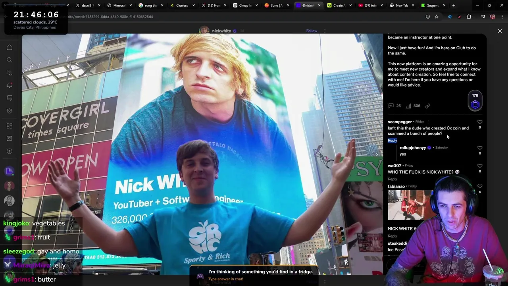
Task: Open wa007's profile from the comment
Action: tap(394, 166)
